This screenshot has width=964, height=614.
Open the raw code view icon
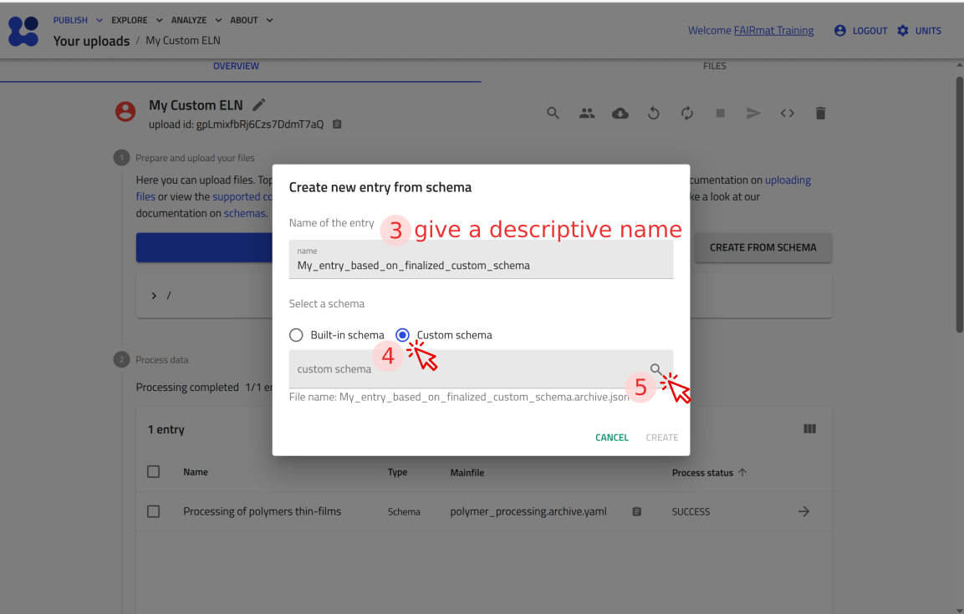click(787, 113)
